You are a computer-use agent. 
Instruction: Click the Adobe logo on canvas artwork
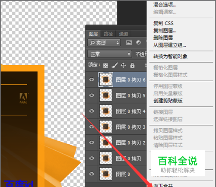(23, 98)
